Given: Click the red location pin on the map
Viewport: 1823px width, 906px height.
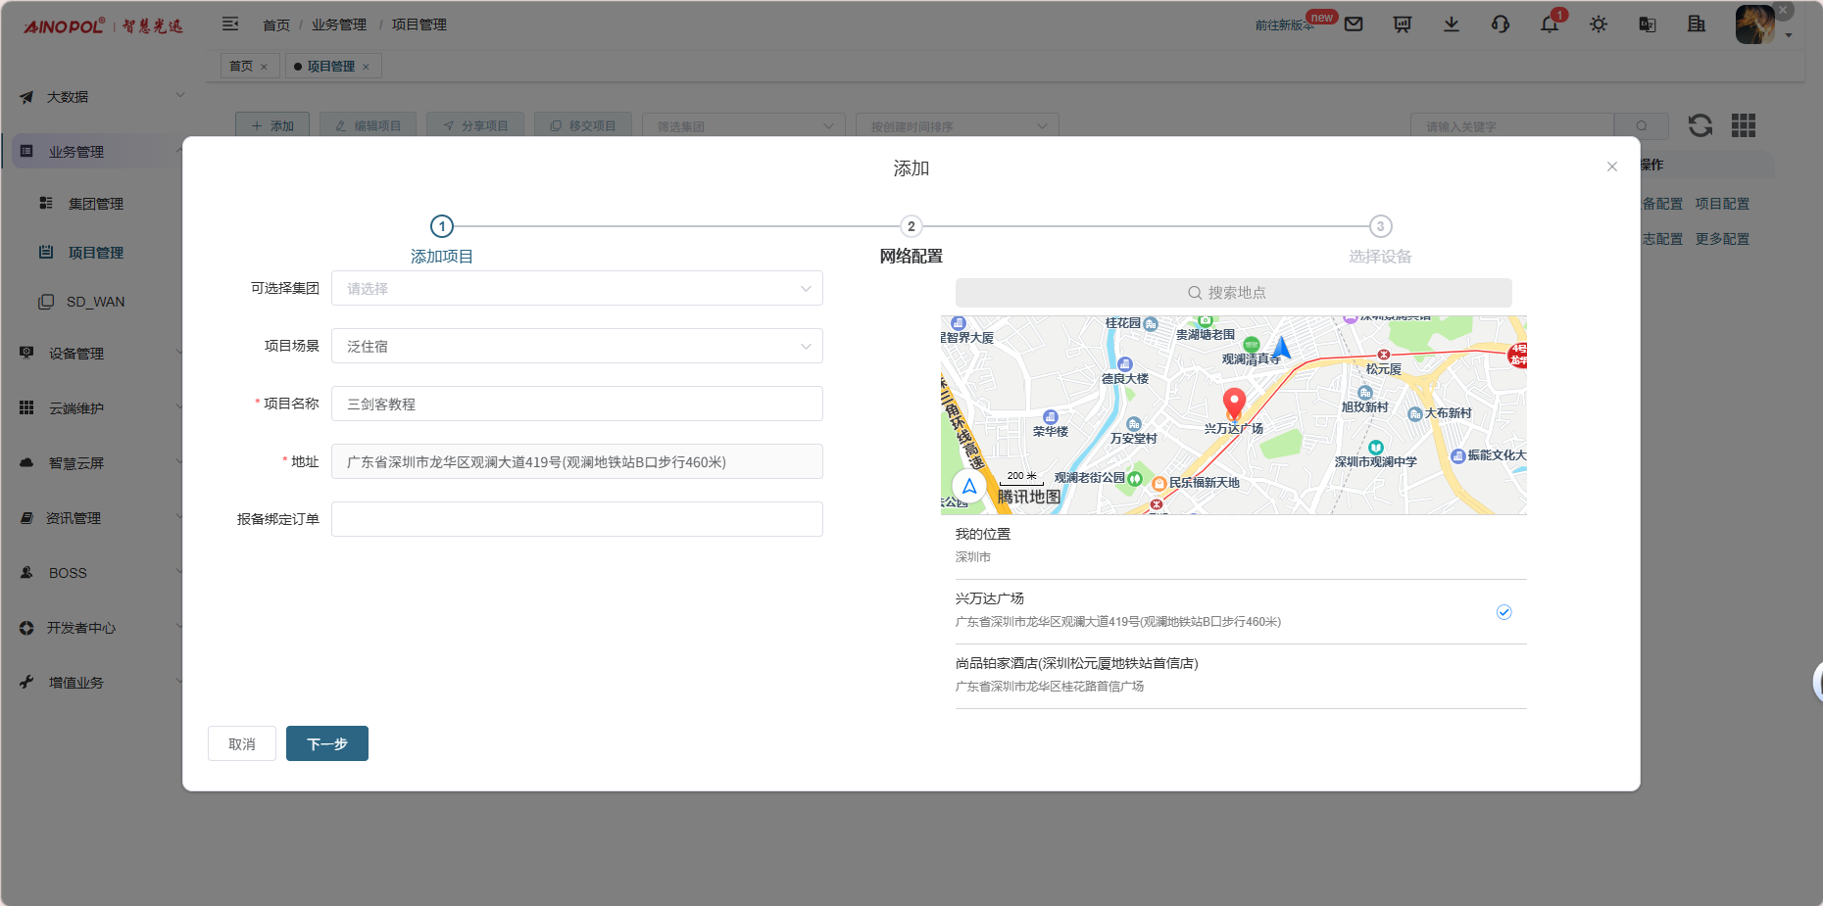Looking at the screenshot, I should click(1234, 402).
